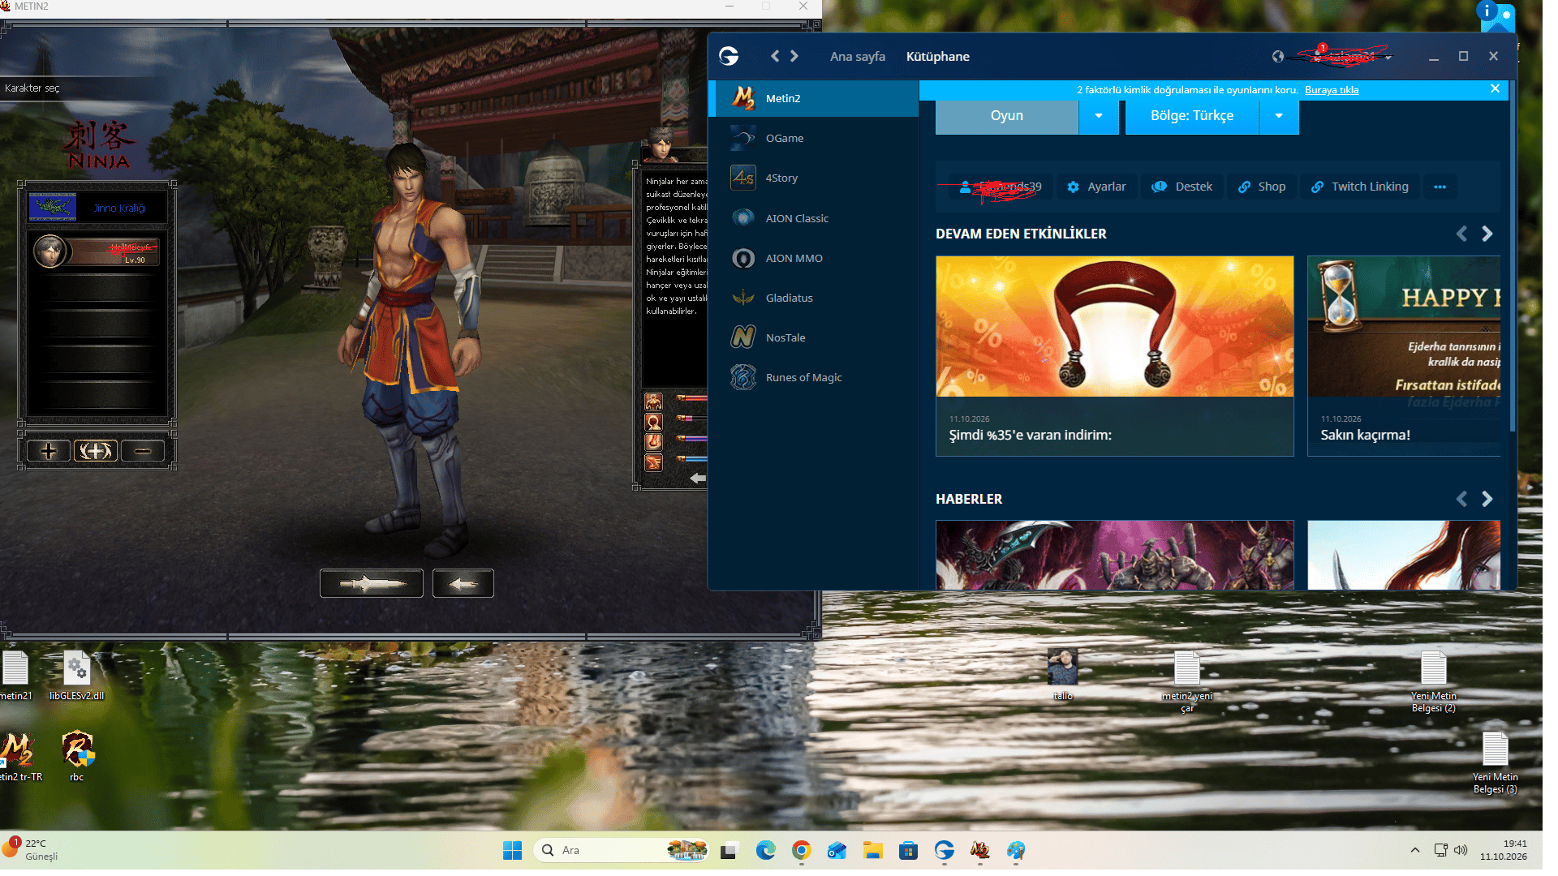
Task: Expand the Oyun dropdown arrow
Action: point(1099,116)
